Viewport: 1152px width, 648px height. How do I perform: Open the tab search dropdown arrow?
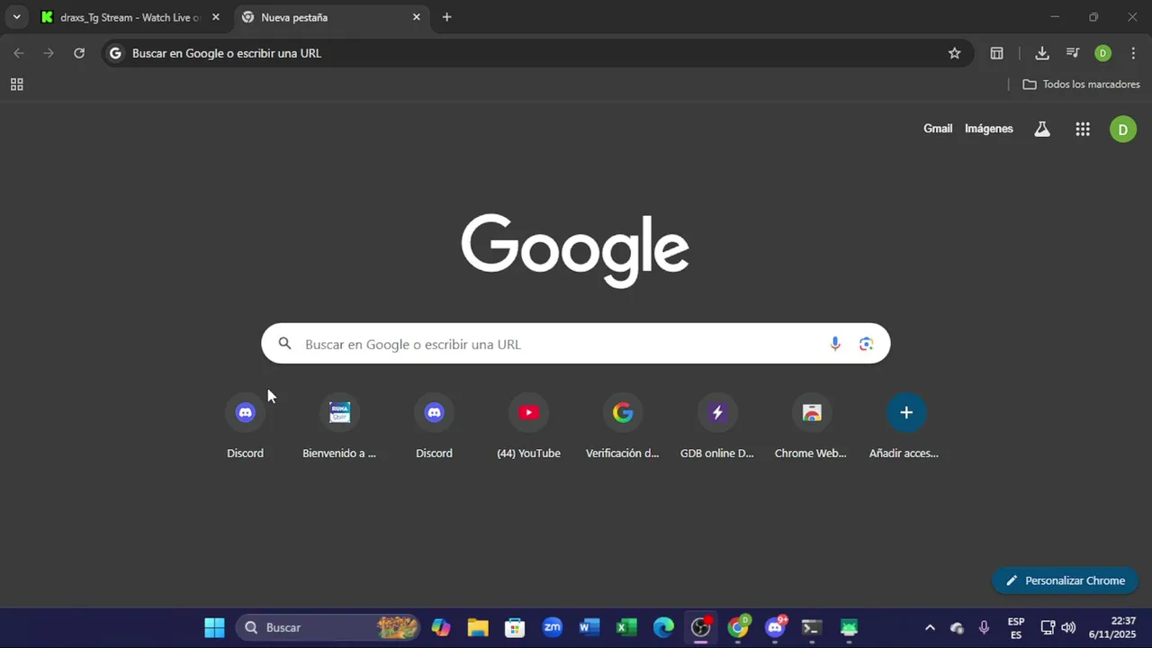(x=16, y=17)
